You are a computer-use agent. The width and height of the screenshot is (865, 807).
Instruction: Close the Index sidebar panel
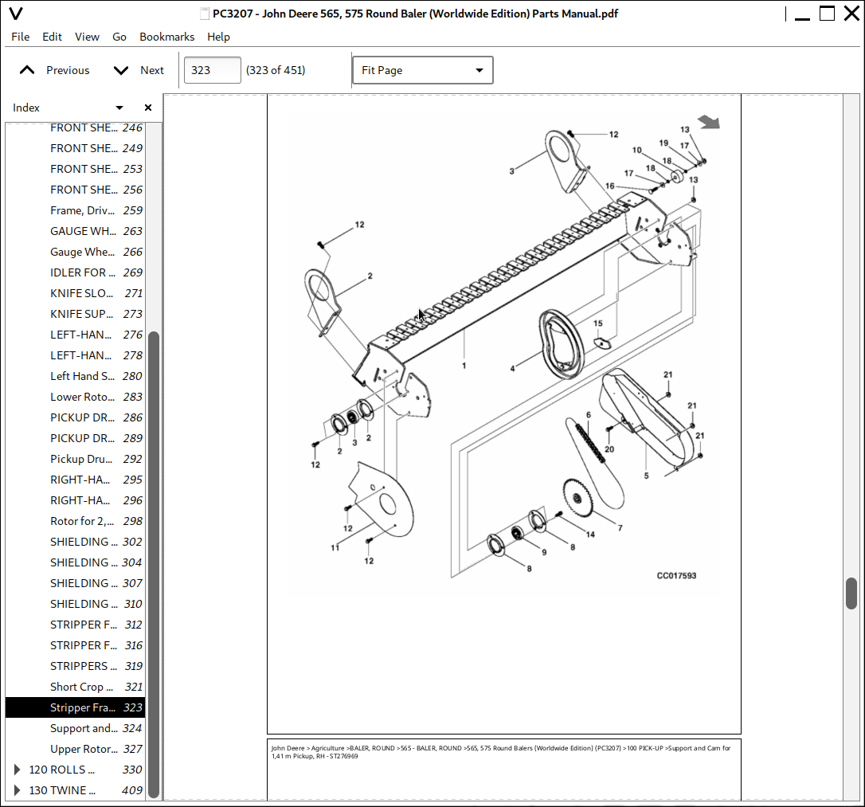[x=147, y=108]
